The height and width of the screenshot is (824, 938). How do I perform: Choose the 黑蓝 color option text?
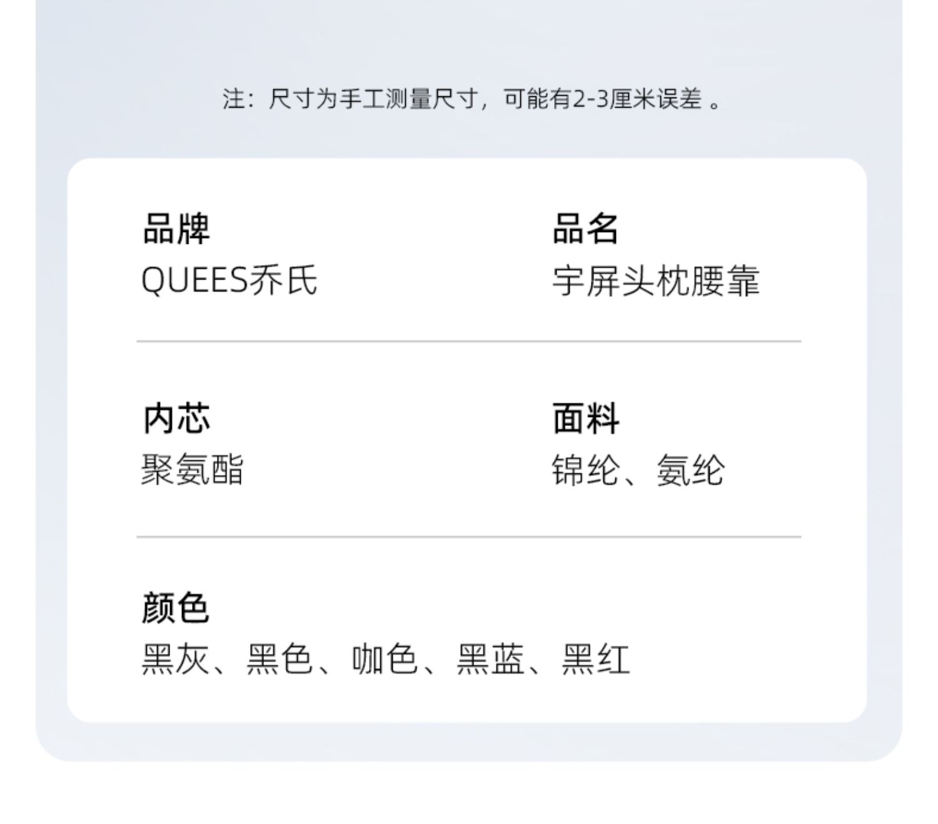(490, 660)
